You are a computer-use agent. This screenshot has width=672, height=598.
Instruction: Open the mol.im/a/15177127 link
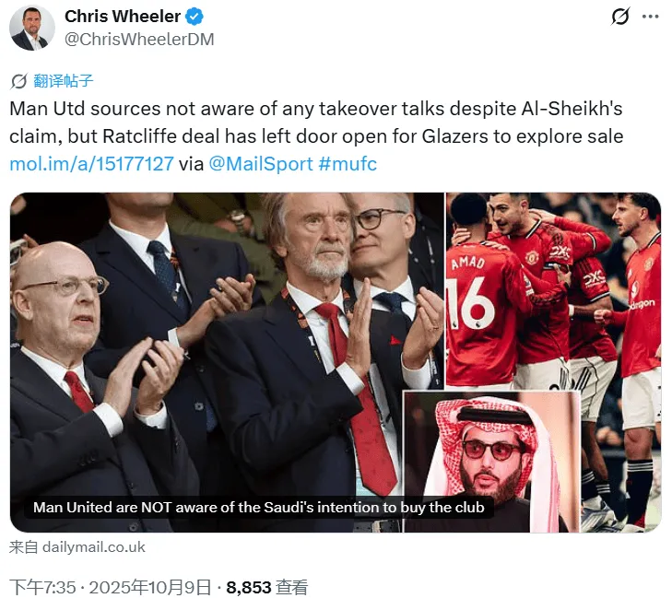[91, 164]
